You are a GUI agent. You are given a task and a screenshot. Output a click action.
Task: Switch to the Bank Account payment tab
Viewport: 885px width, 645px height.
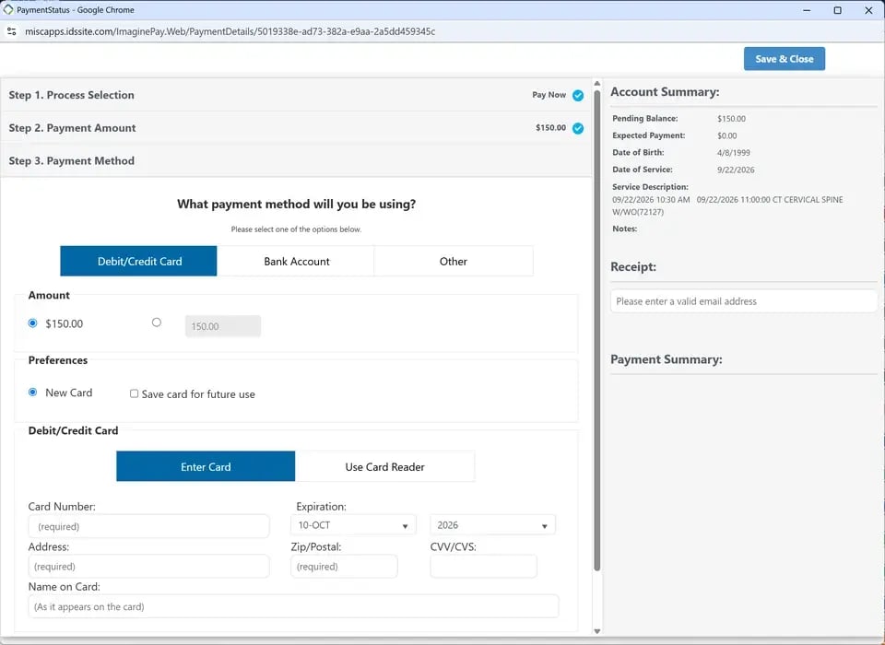click(x=296, y=262)
